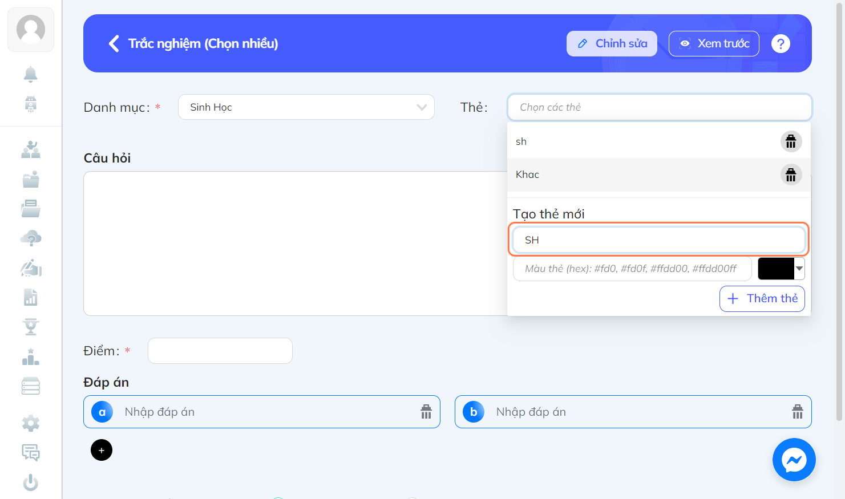Click the Thêm thẻ button
The image size is (845, 499).
762,299
